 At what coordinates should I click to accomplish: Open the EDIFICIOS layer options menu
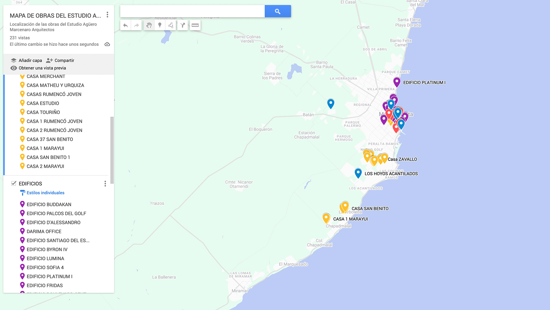click(105, 184)
